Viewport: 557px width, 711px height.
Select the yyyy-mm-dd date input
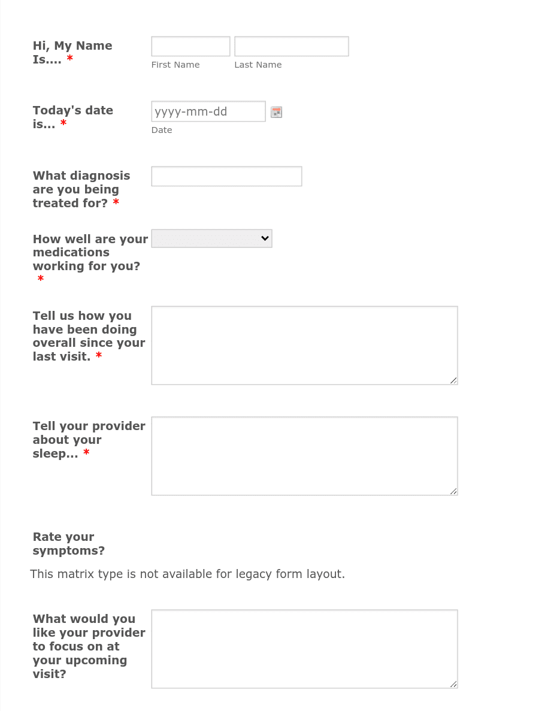point(208,111)
